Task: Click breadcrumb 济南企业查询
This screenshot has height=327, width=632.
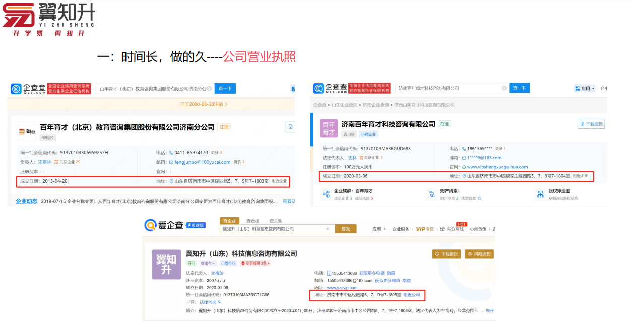Action: tap(375, 105)
